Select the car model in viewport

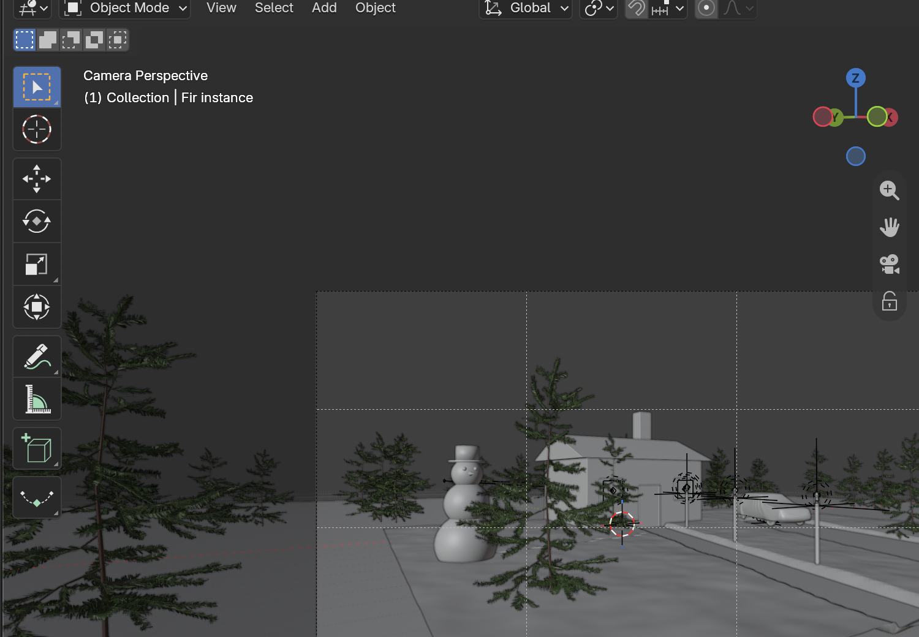coord(775,508)
